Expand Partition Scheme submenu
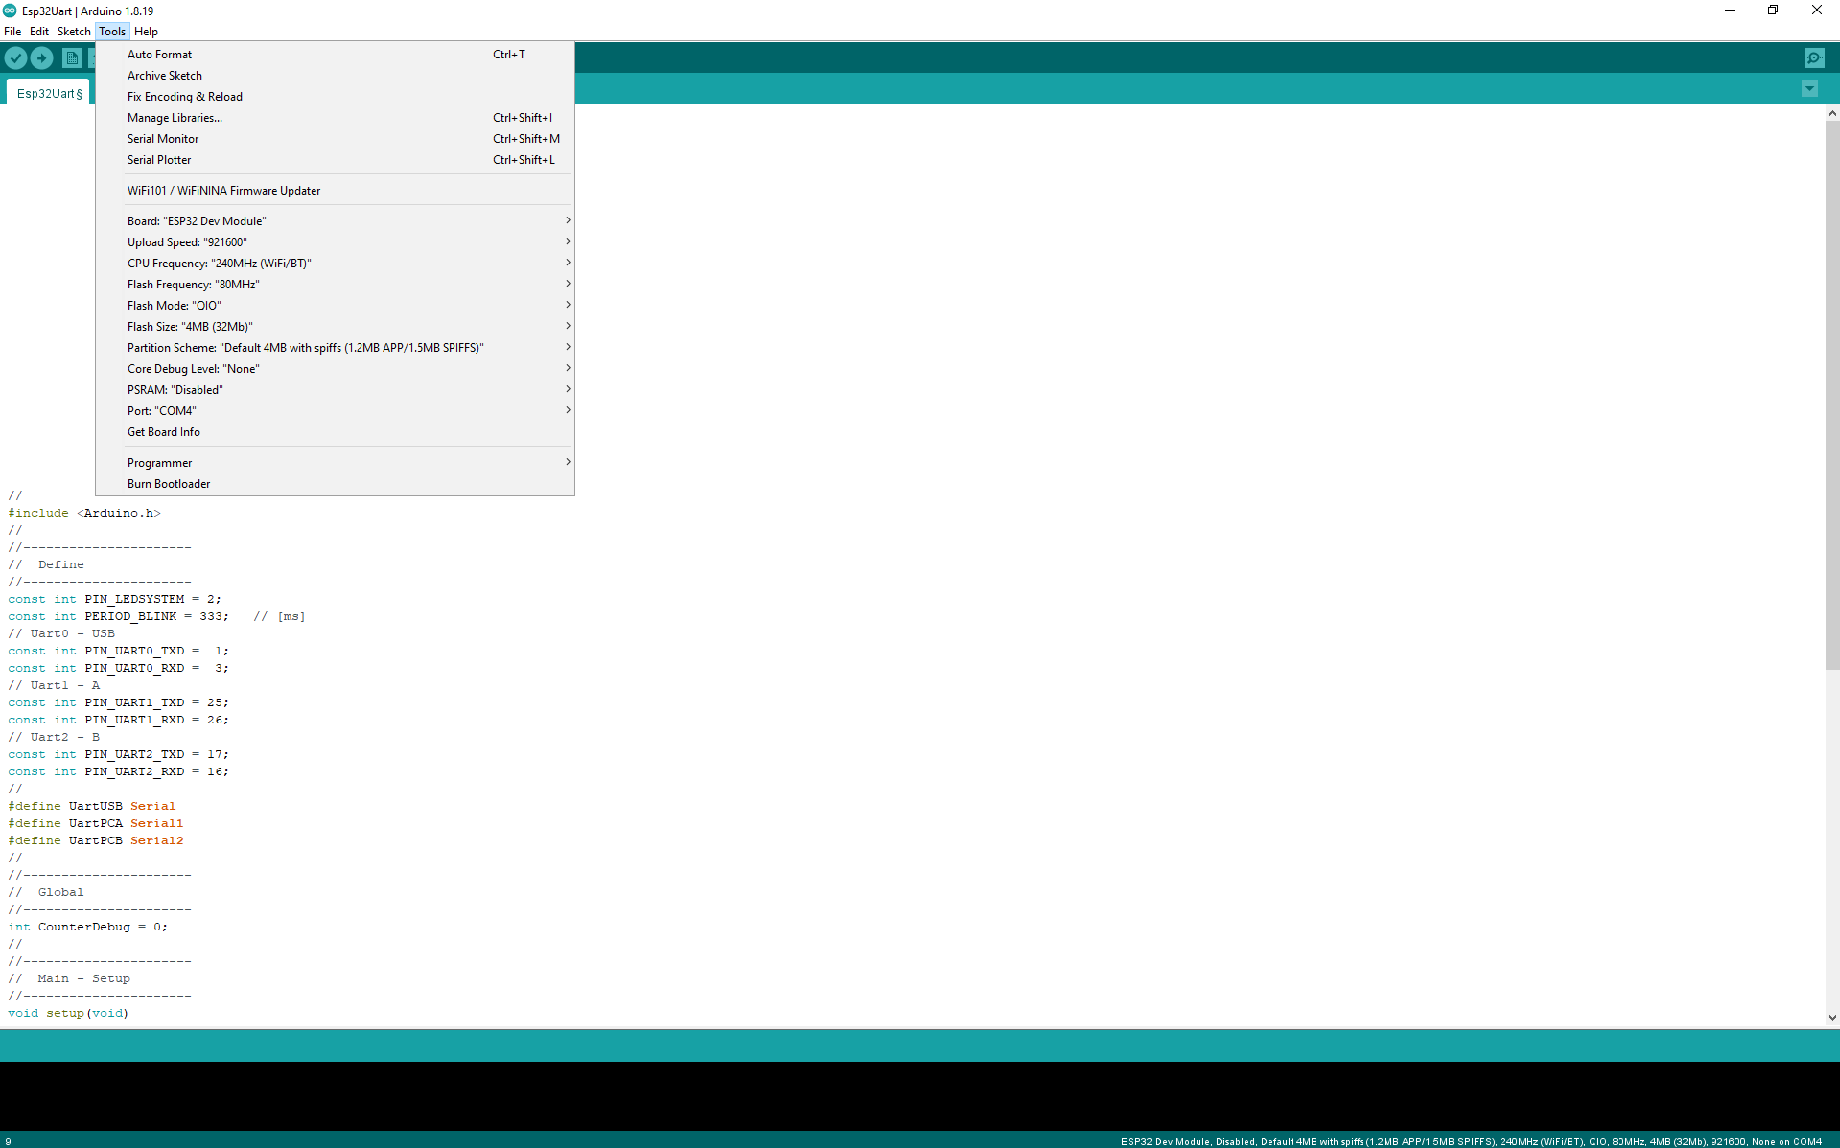The image size is (1840, 1148). point(335,348)
